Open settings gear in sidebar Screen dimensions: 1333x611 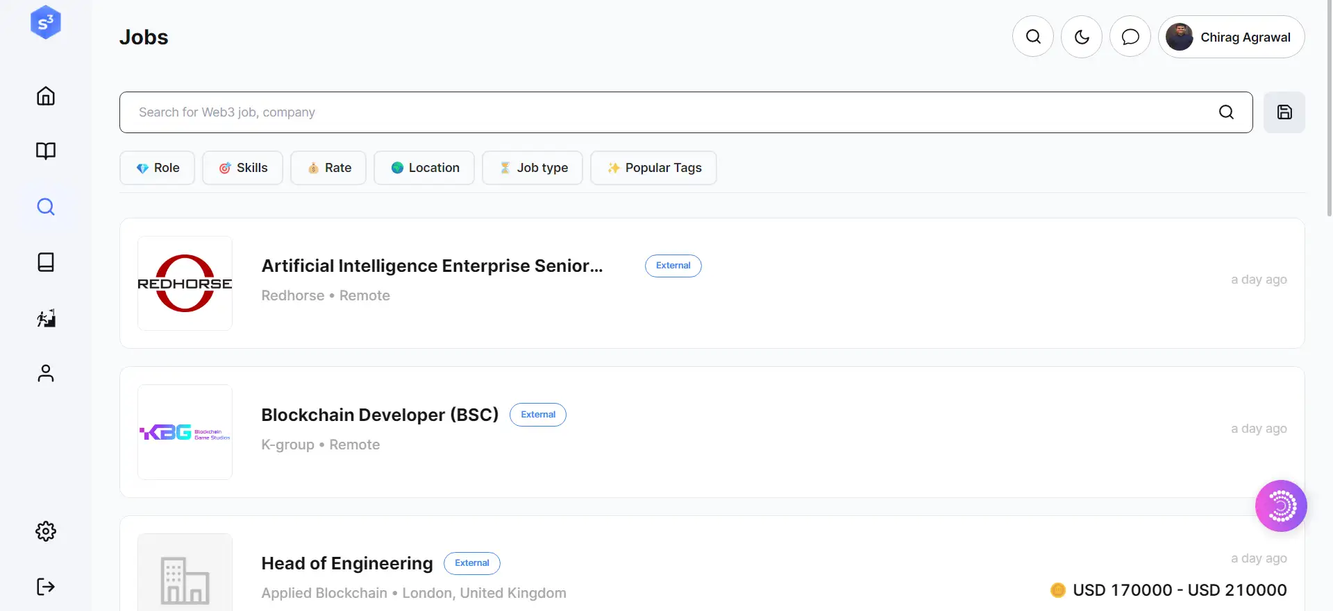point(46,531)
